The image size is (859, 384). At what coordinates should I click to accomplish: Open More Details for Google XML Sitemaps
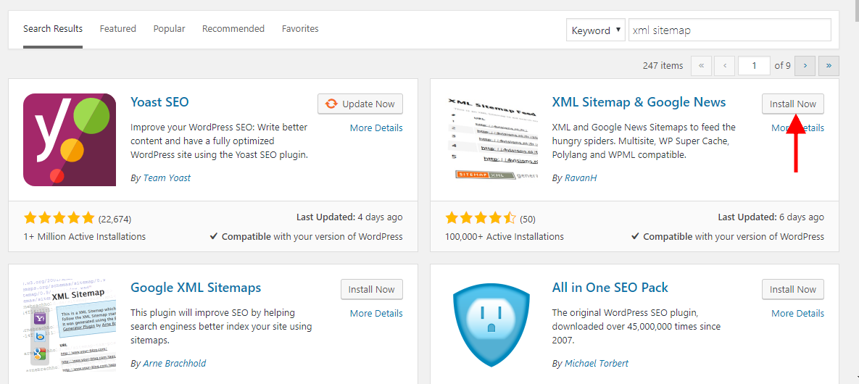pos(375,313)
